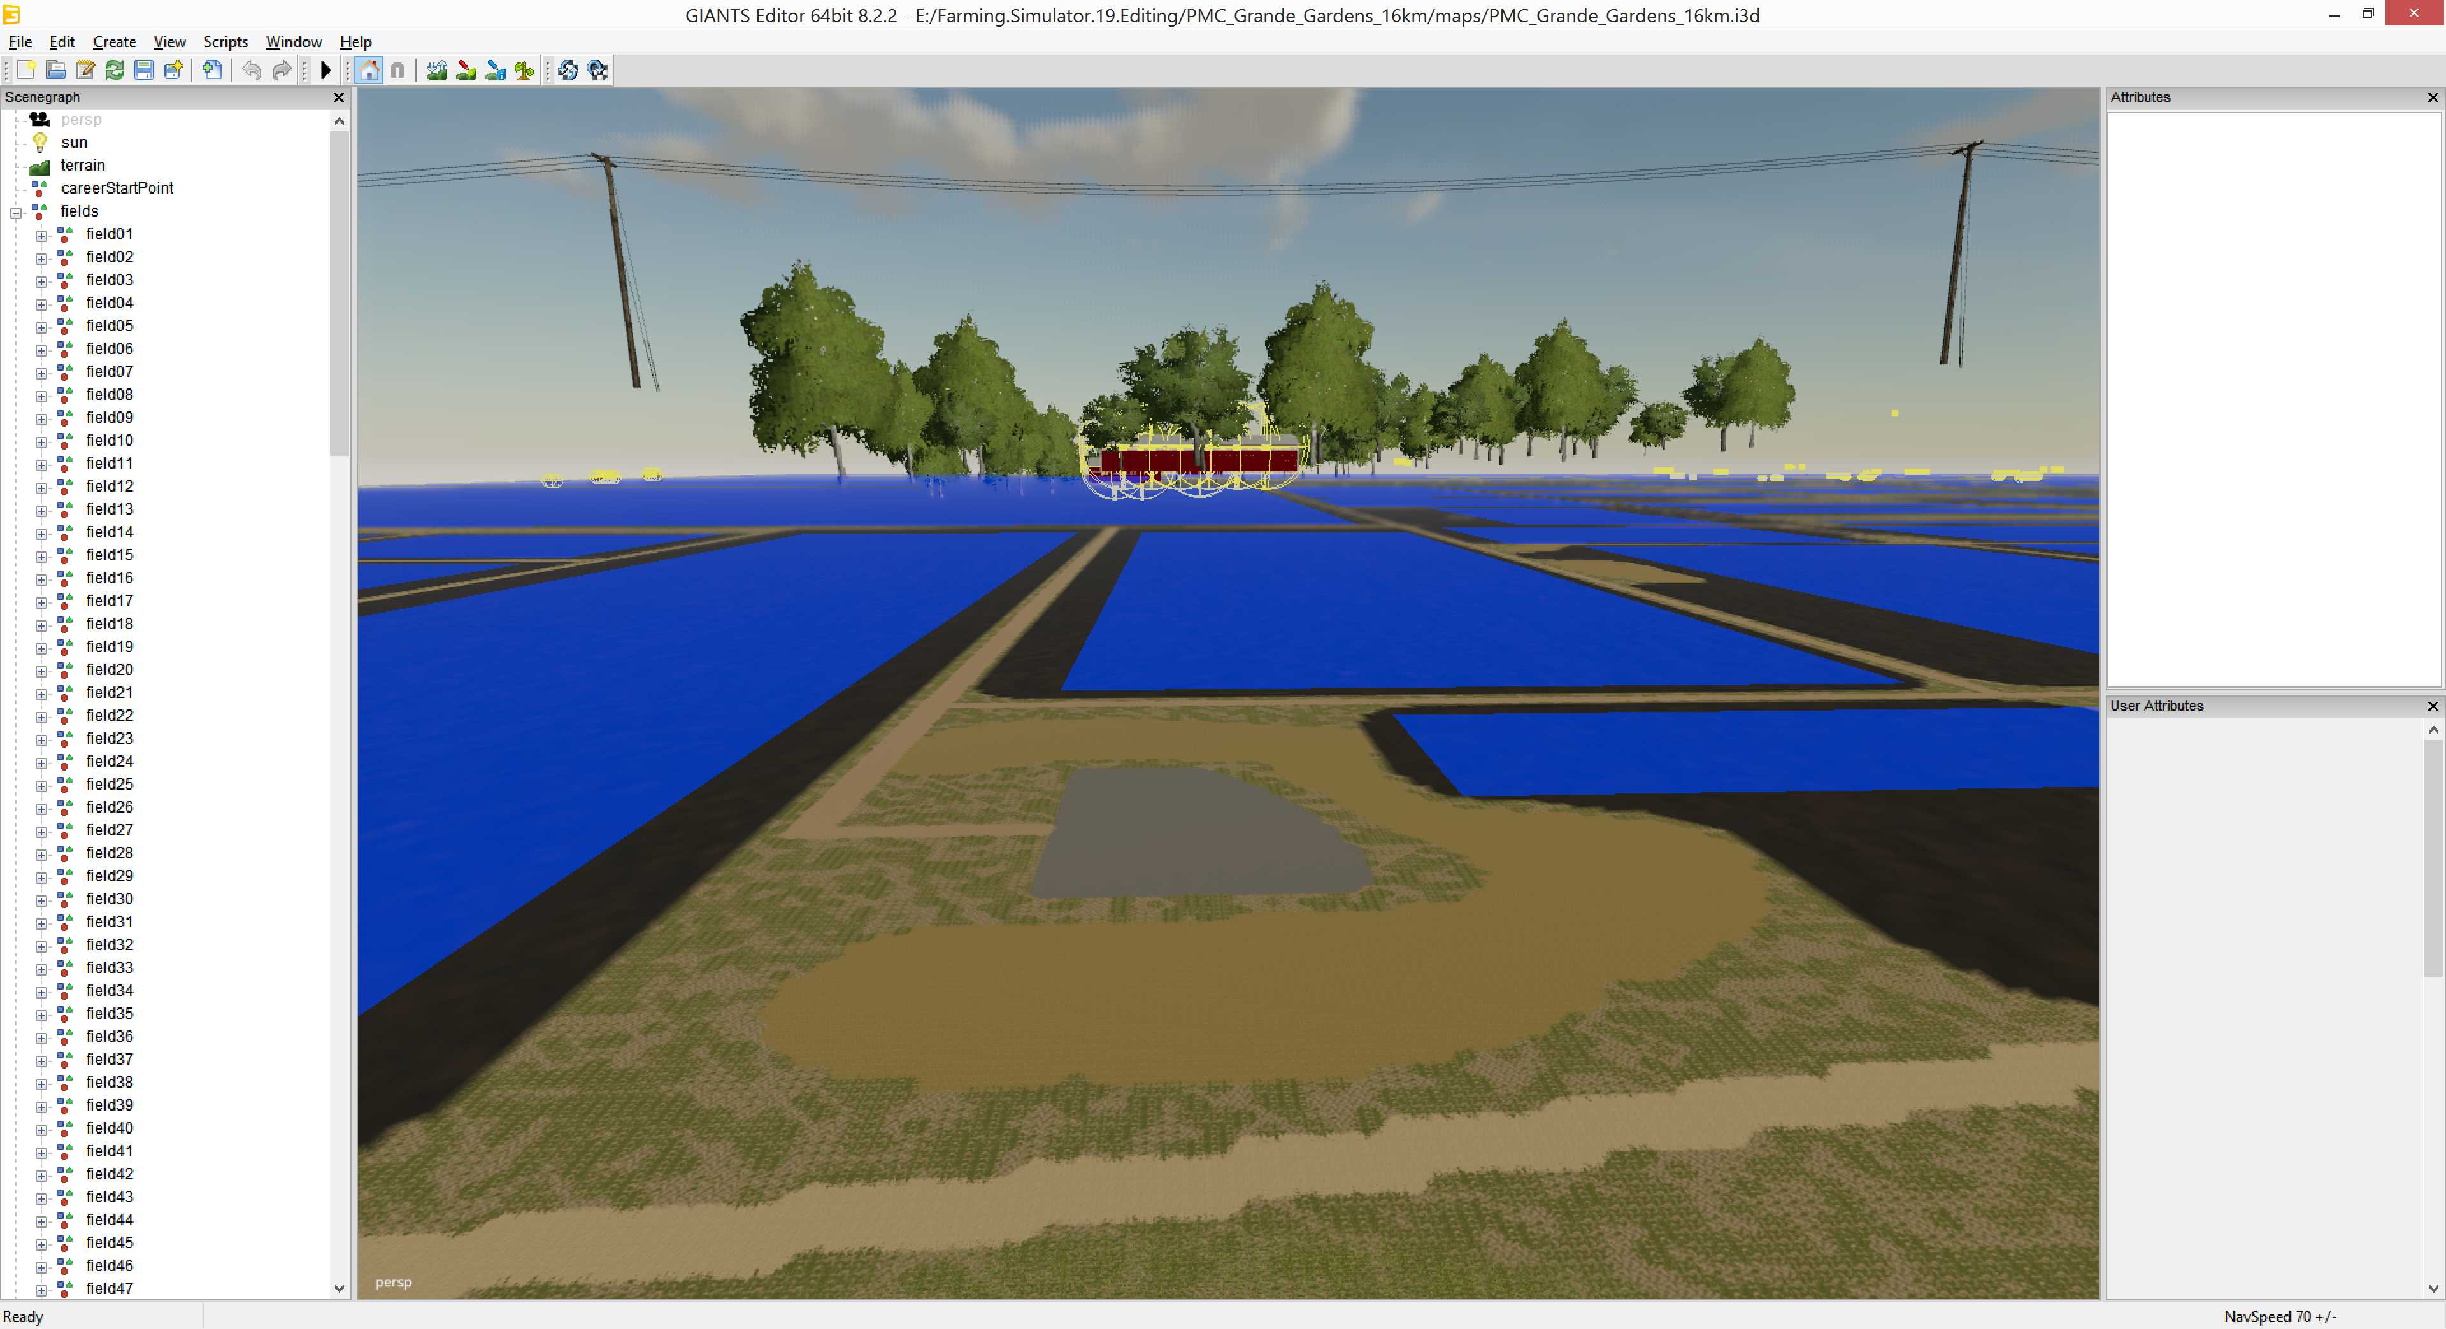Click the Save As icon with the star
The height and width of the screenshot is (1329, 2446).
pos(174,70)
